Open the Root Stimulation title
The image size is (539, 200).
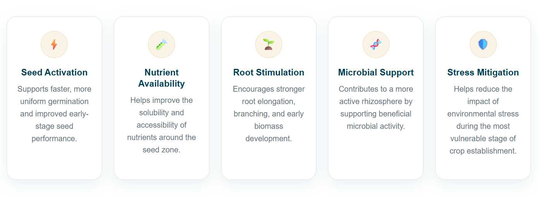[x=269, y=72]
